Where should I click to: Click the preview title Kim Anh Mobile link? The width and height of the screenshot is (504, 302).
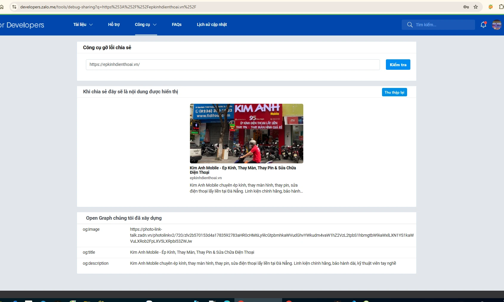(x=243, y=170)
